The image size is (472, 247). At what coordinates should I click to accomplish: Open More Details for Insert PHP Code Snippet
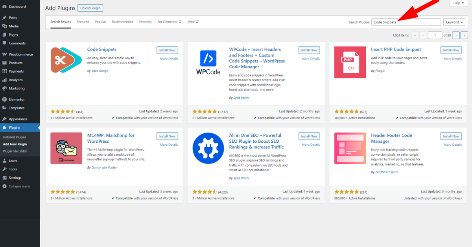point(453,59)
